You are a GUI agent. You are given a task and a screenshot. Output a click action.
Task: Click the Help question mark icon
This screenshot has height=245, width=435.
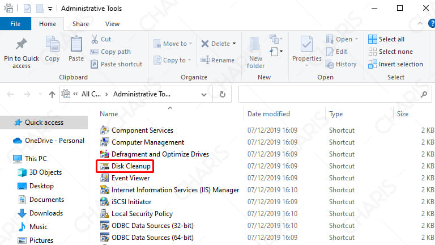(x=432, y=23)
